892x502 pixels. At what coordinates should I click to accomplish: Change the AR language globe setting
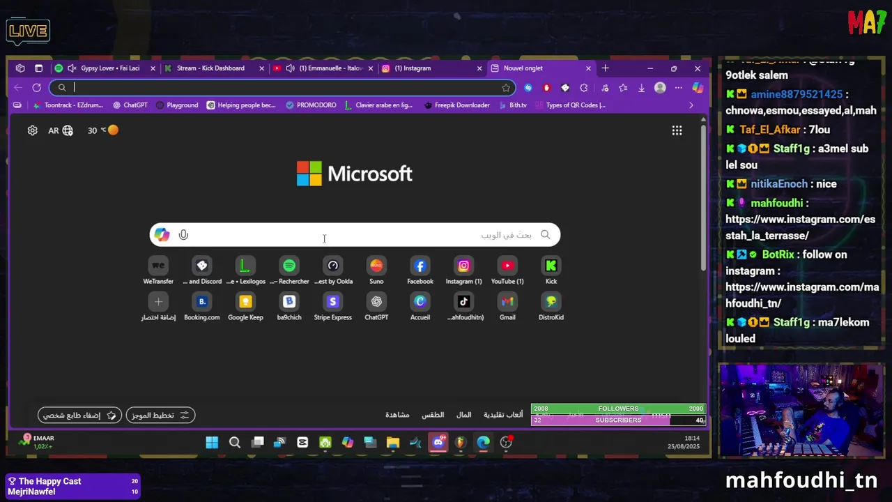(61, 130)
